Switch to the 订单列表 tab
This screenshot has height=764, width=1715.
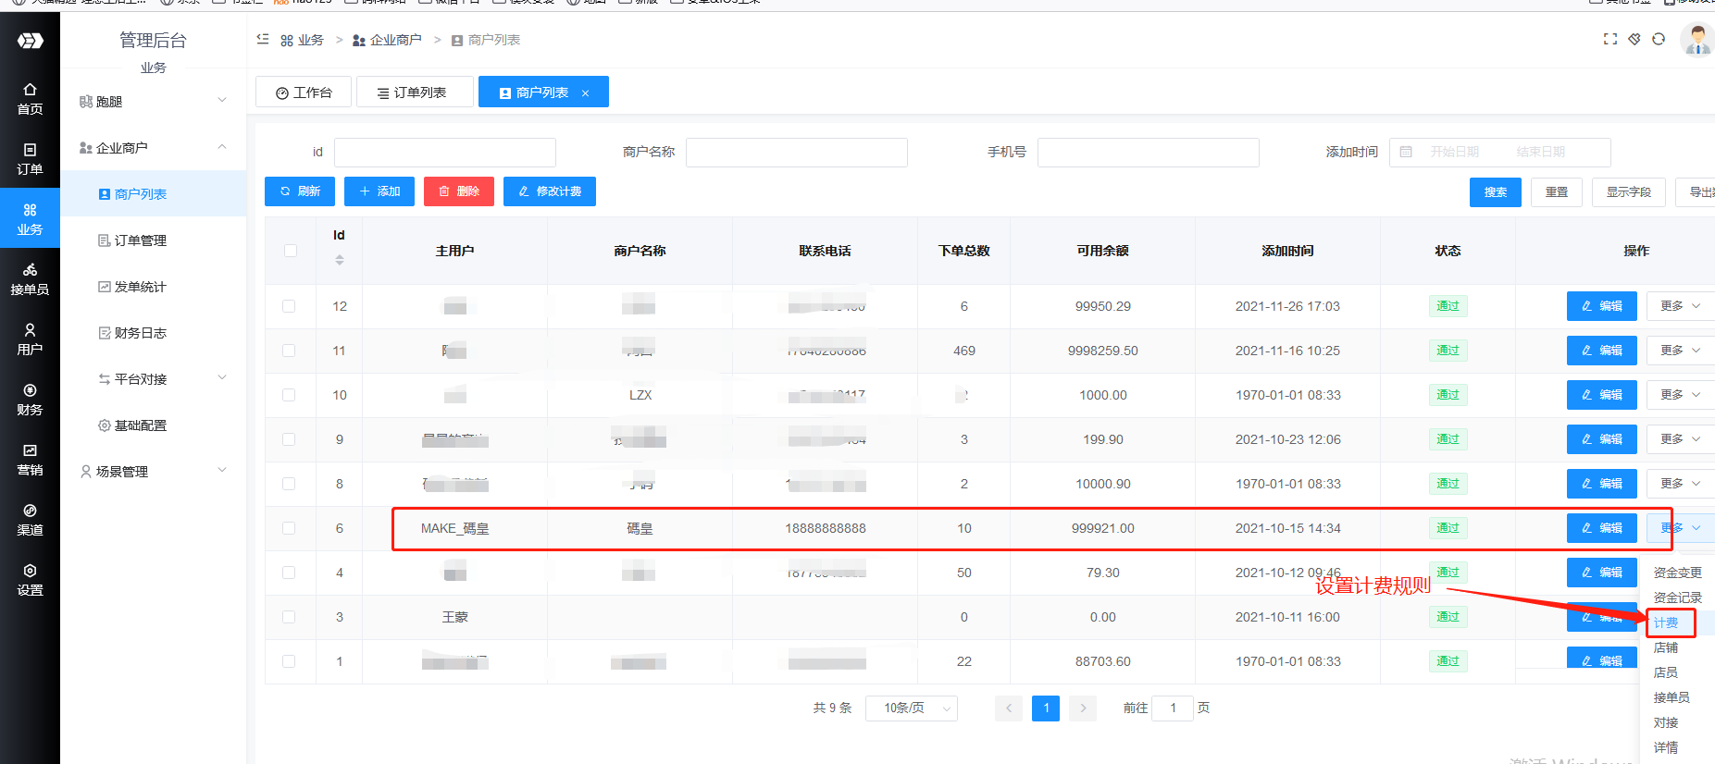click(415, 92)
